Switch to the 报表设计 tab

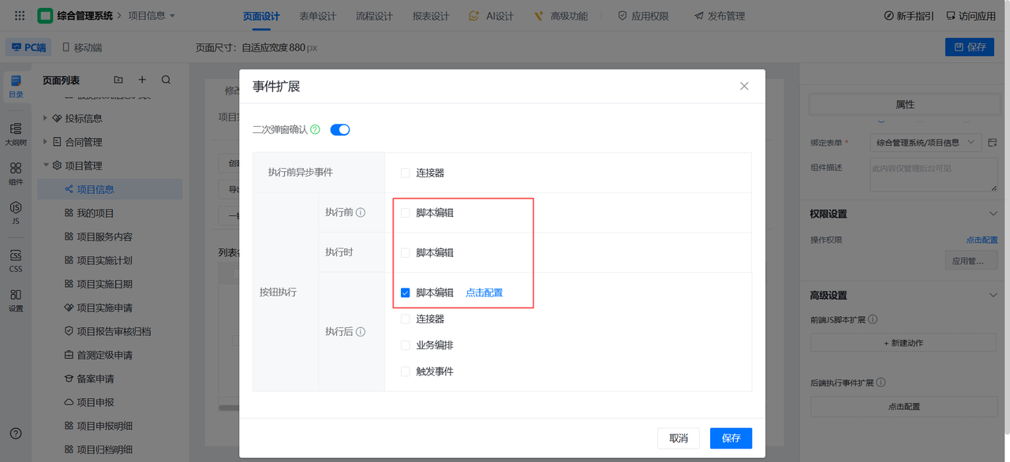(x=431, y=16)
